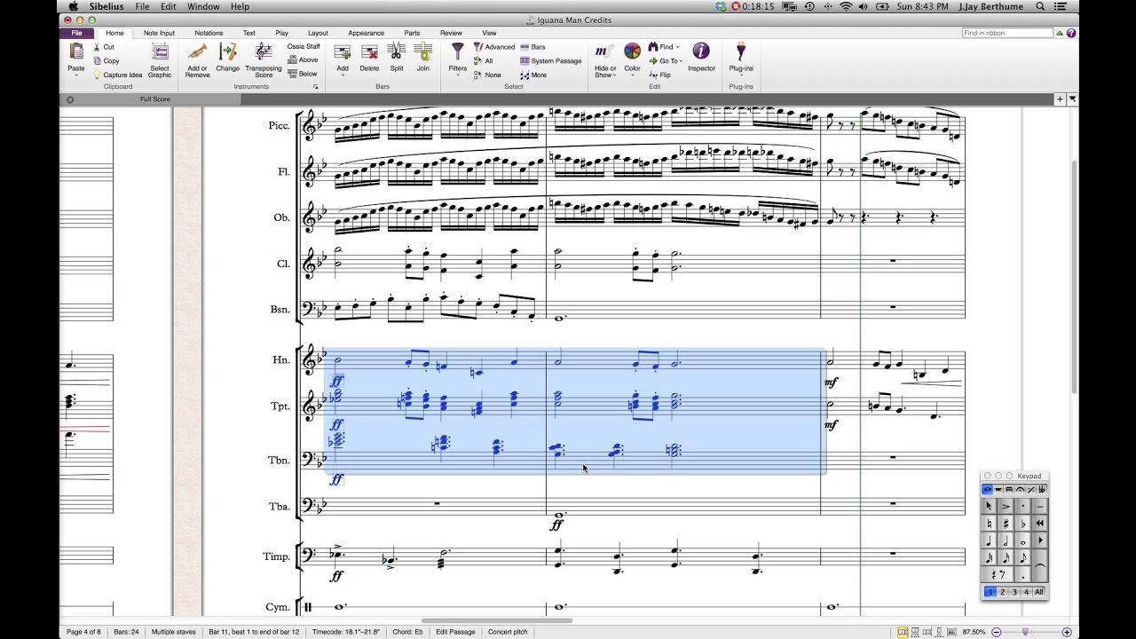Click the System Passage selection button

551,61
